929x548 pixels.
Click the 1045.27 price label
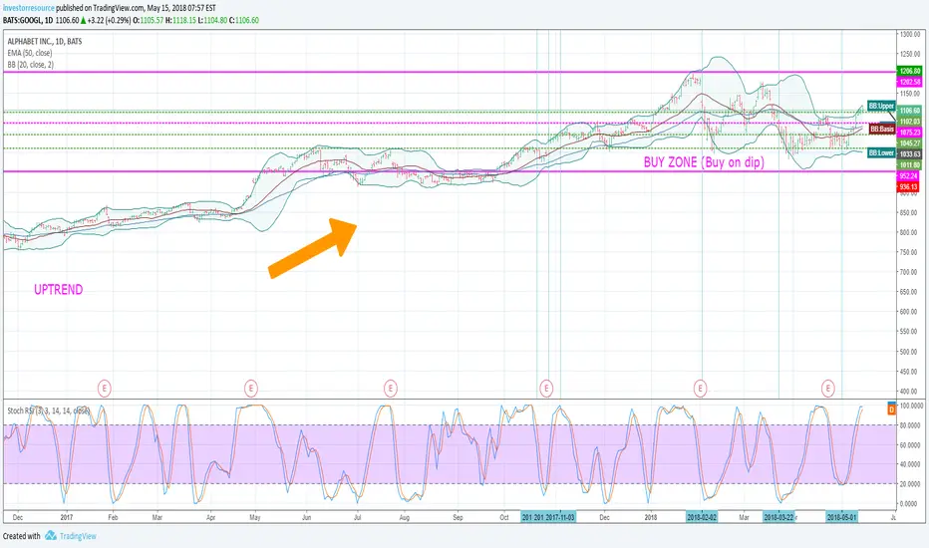click(909, 143)
